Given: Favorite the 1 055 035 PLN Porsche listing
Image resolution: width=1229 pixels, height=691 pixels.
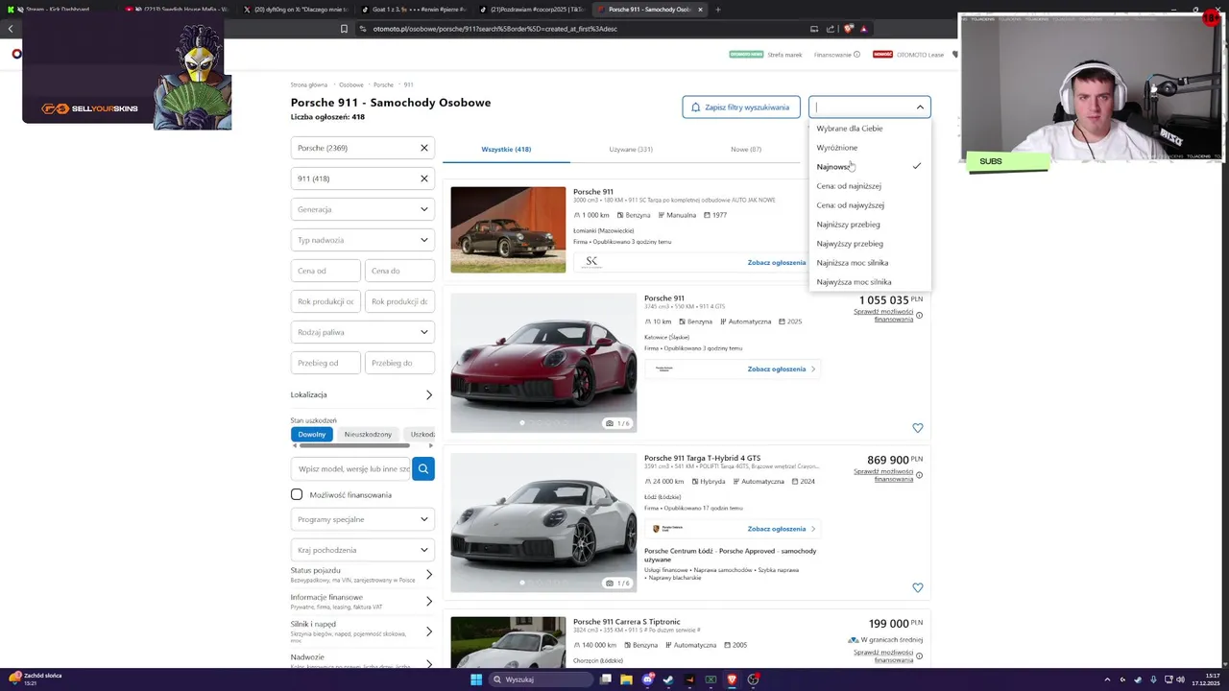Looking at the screenshot, I should tap(917, 428).
